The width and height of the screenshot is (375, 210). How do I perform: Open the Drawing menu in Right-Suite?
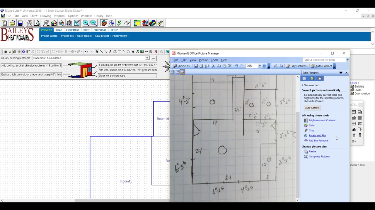(46, 16)
